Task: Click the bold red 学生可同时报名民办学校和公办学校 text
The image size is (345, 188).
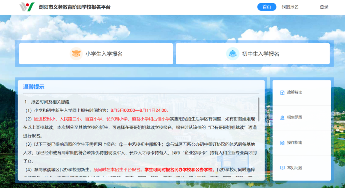Action: tap(179, 170)
